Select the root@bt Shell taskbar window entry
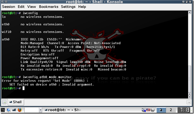 [63, 110]
